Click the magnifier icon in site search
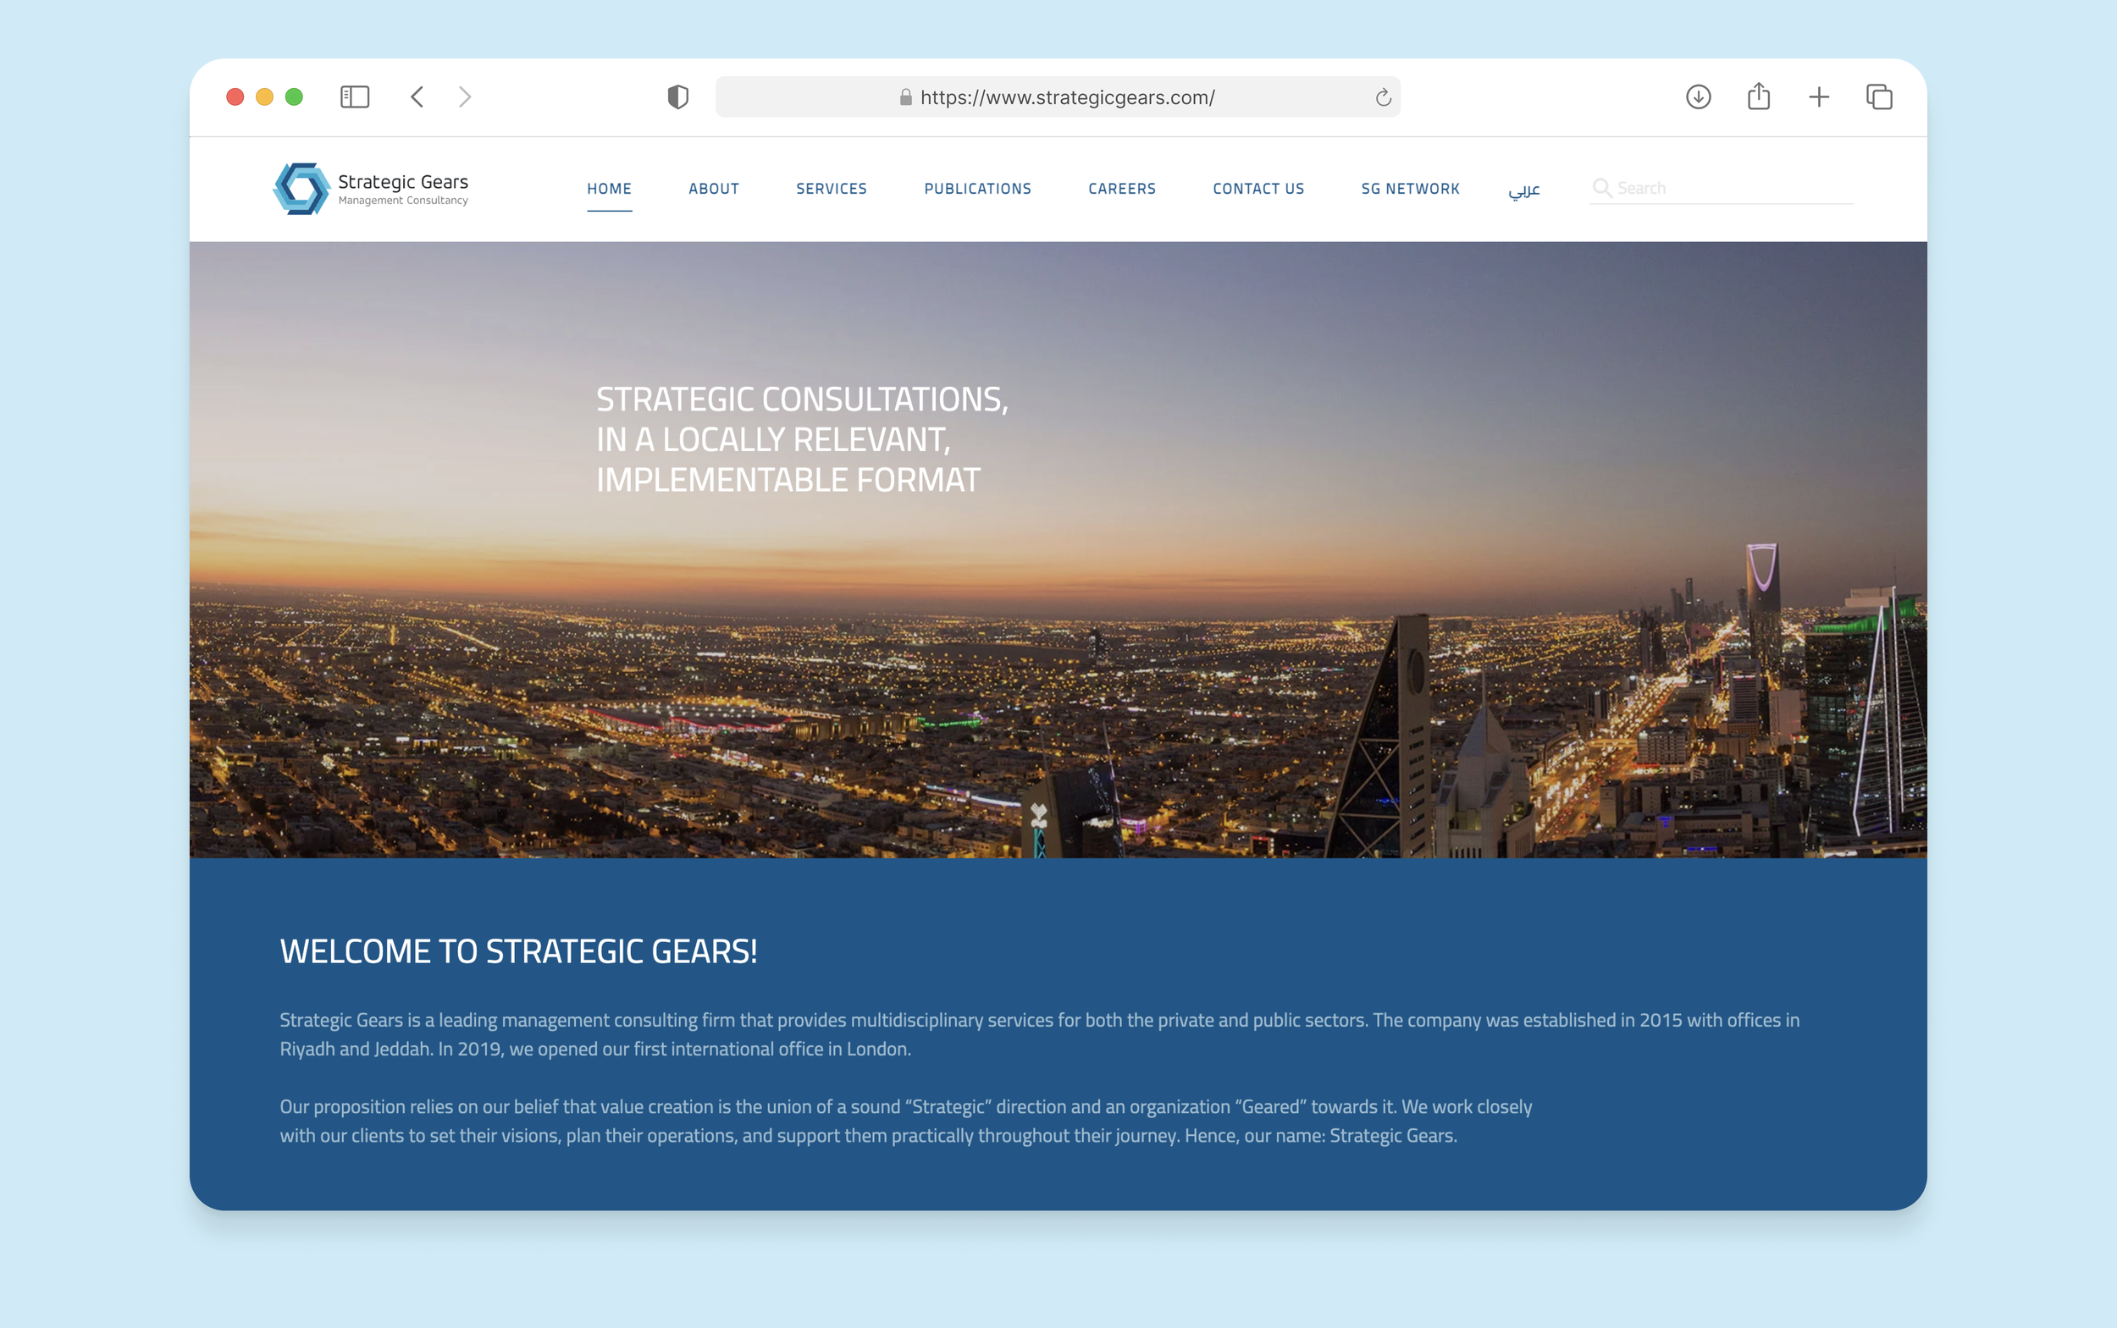2117x1328 pixels. 1602,188
